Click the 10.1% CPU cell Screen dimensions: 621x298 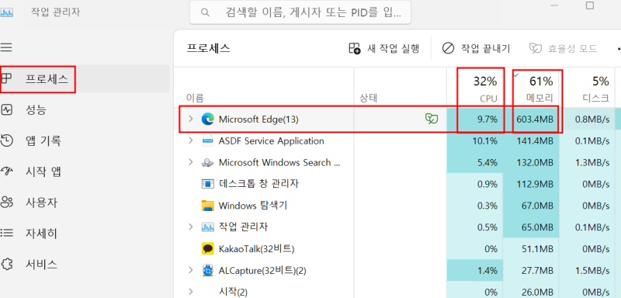point(475,141)
